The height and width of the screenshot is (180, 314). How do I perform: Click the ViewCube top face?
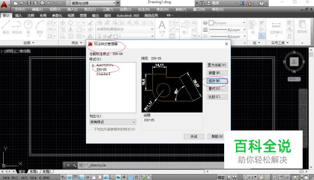click(294, 62)
